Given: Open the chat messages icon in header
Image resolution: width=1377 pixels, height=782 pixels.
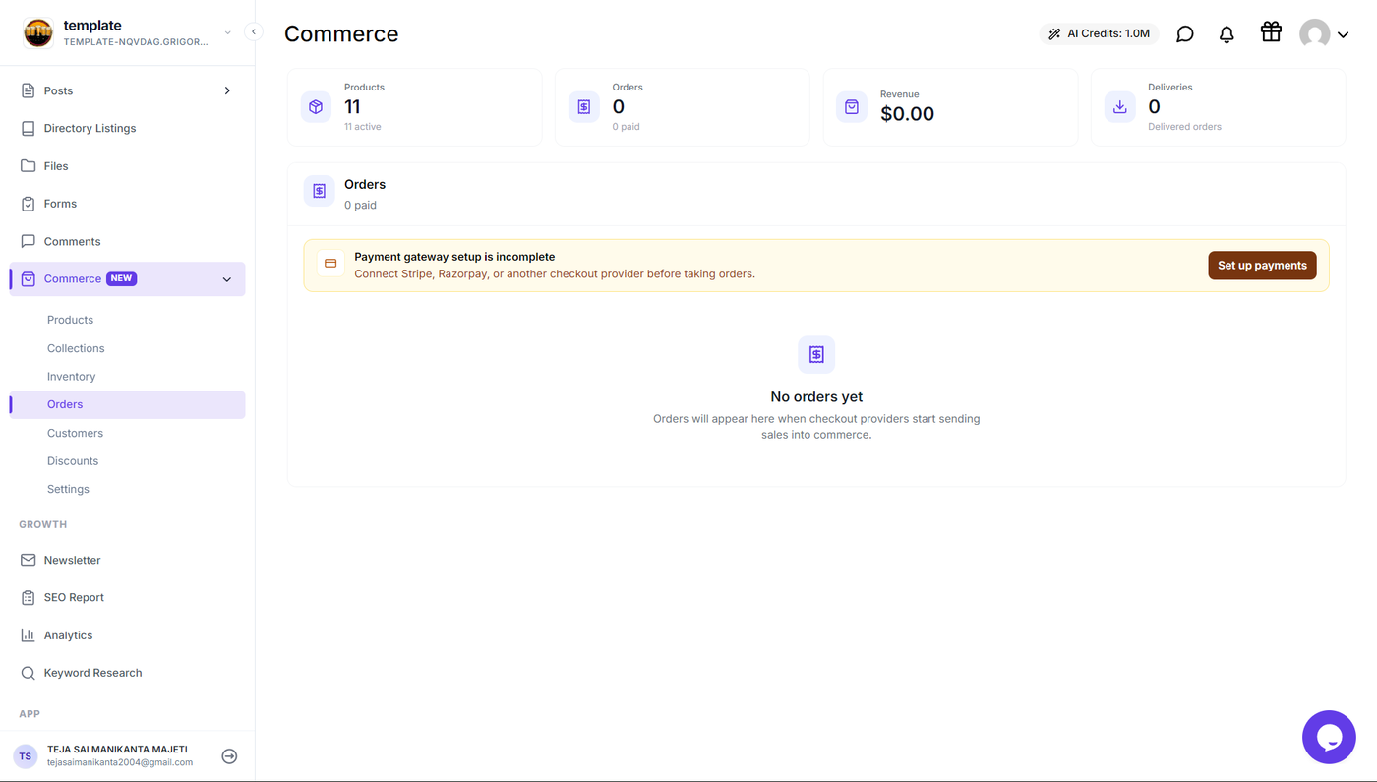Looking at the screenshot, I should [x=1185, y=34].
